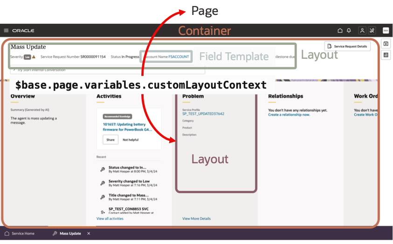Open the list panel icon in right sidebar

tap(386, 55)
